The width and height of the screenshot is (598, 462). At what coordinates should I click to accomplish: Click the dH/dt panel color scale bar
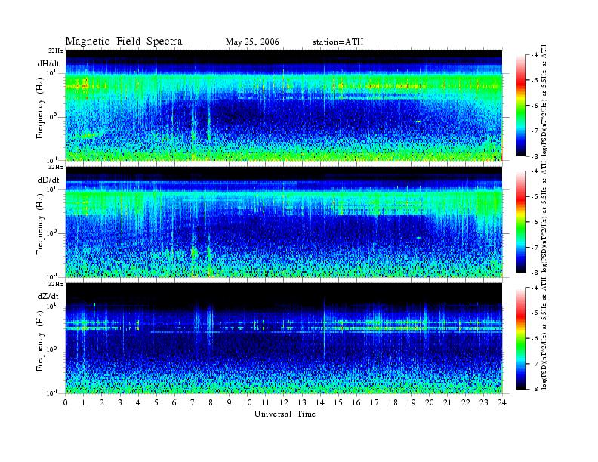coord(520,105)
